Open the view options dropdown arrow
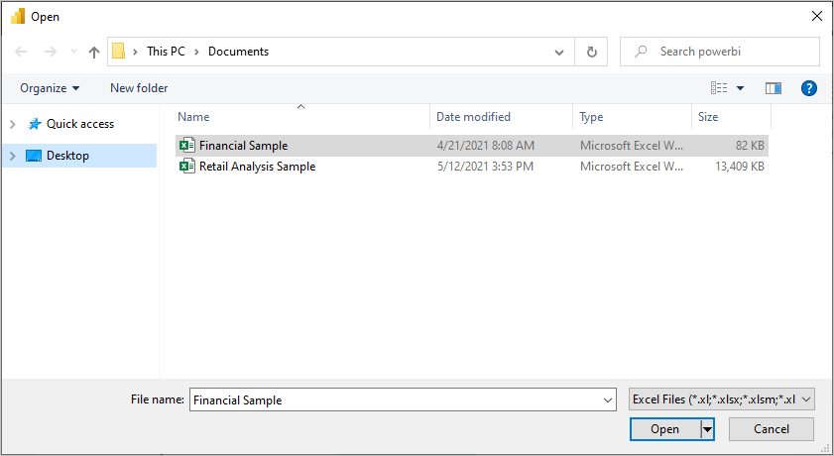 coord(740,88)
